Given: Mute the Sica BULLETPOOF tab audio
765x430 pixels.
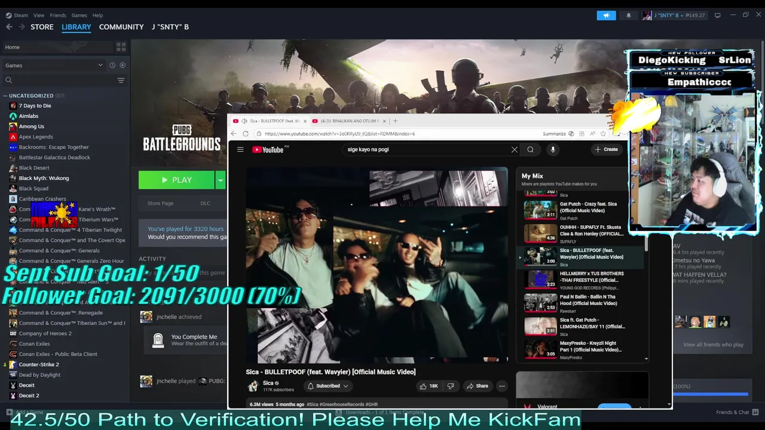Looking at the screenshot, I should coord(244,121).
